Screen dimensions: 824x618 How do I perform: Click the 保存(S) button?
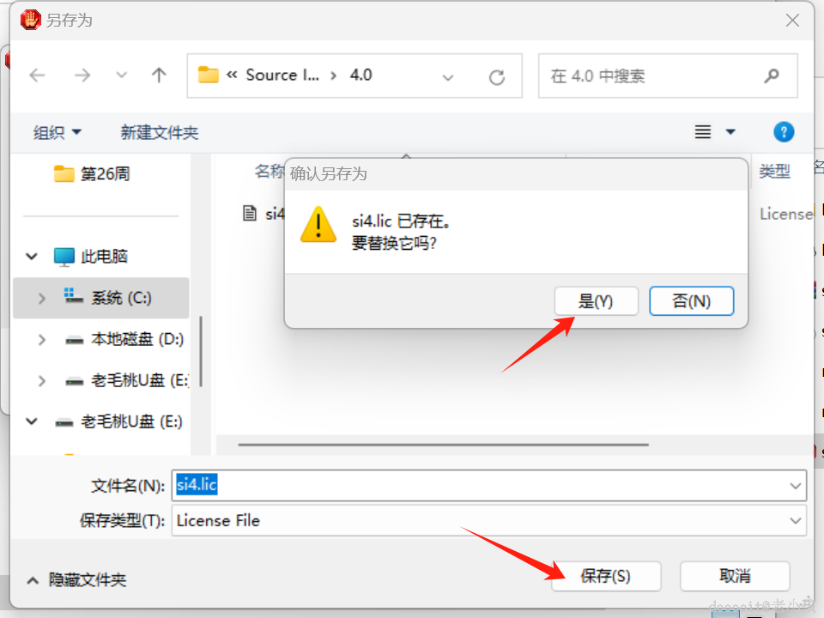point(606,576)
